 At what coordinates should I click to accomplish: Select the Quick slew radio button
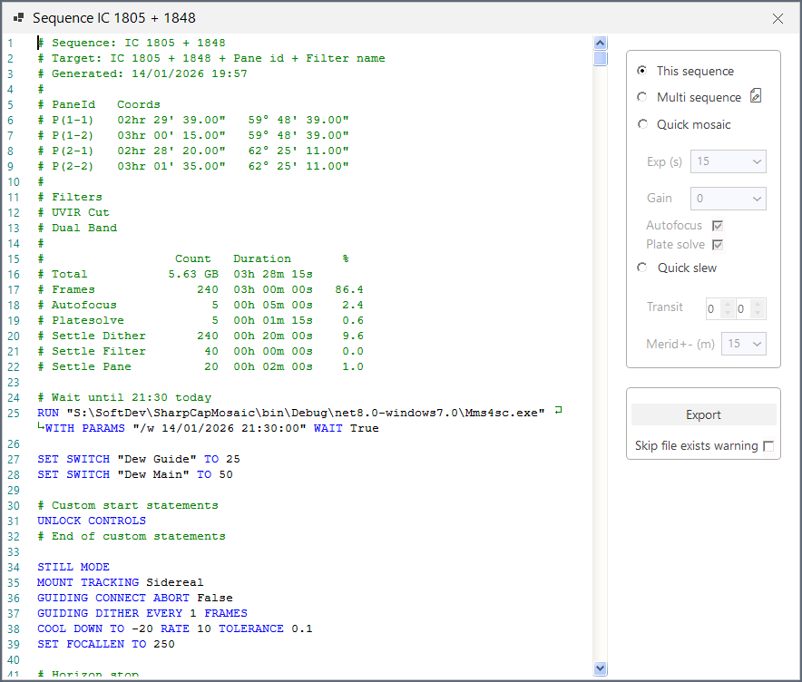(642, 268)
